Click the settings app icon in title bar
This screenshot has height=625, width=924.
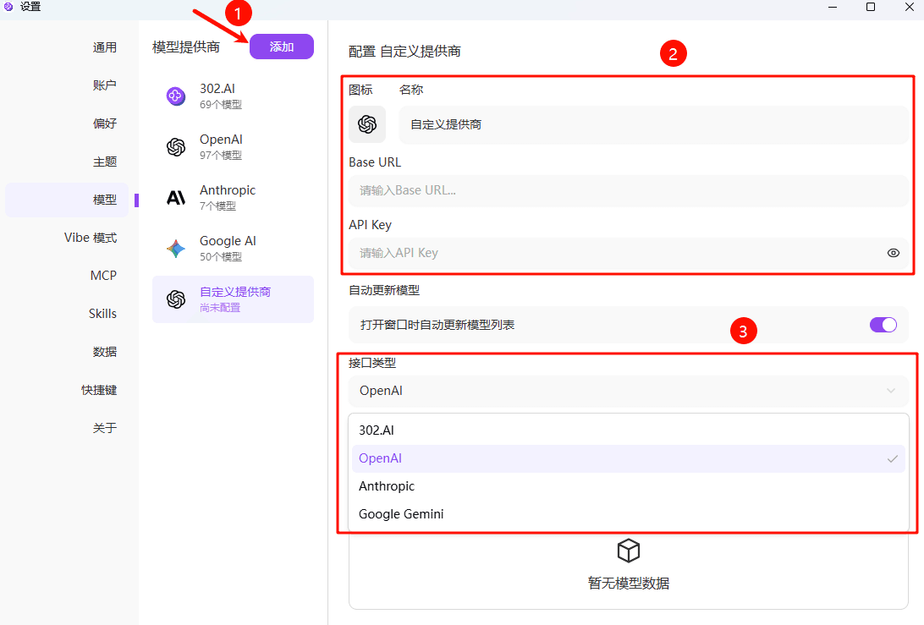(x=8, y=7)
